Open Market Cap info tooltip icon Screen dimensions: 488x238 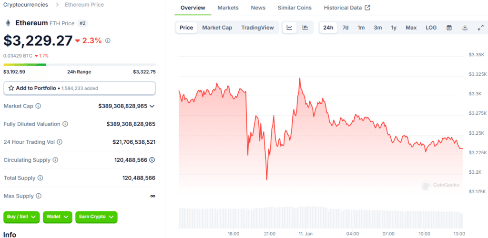coord(38,106)
